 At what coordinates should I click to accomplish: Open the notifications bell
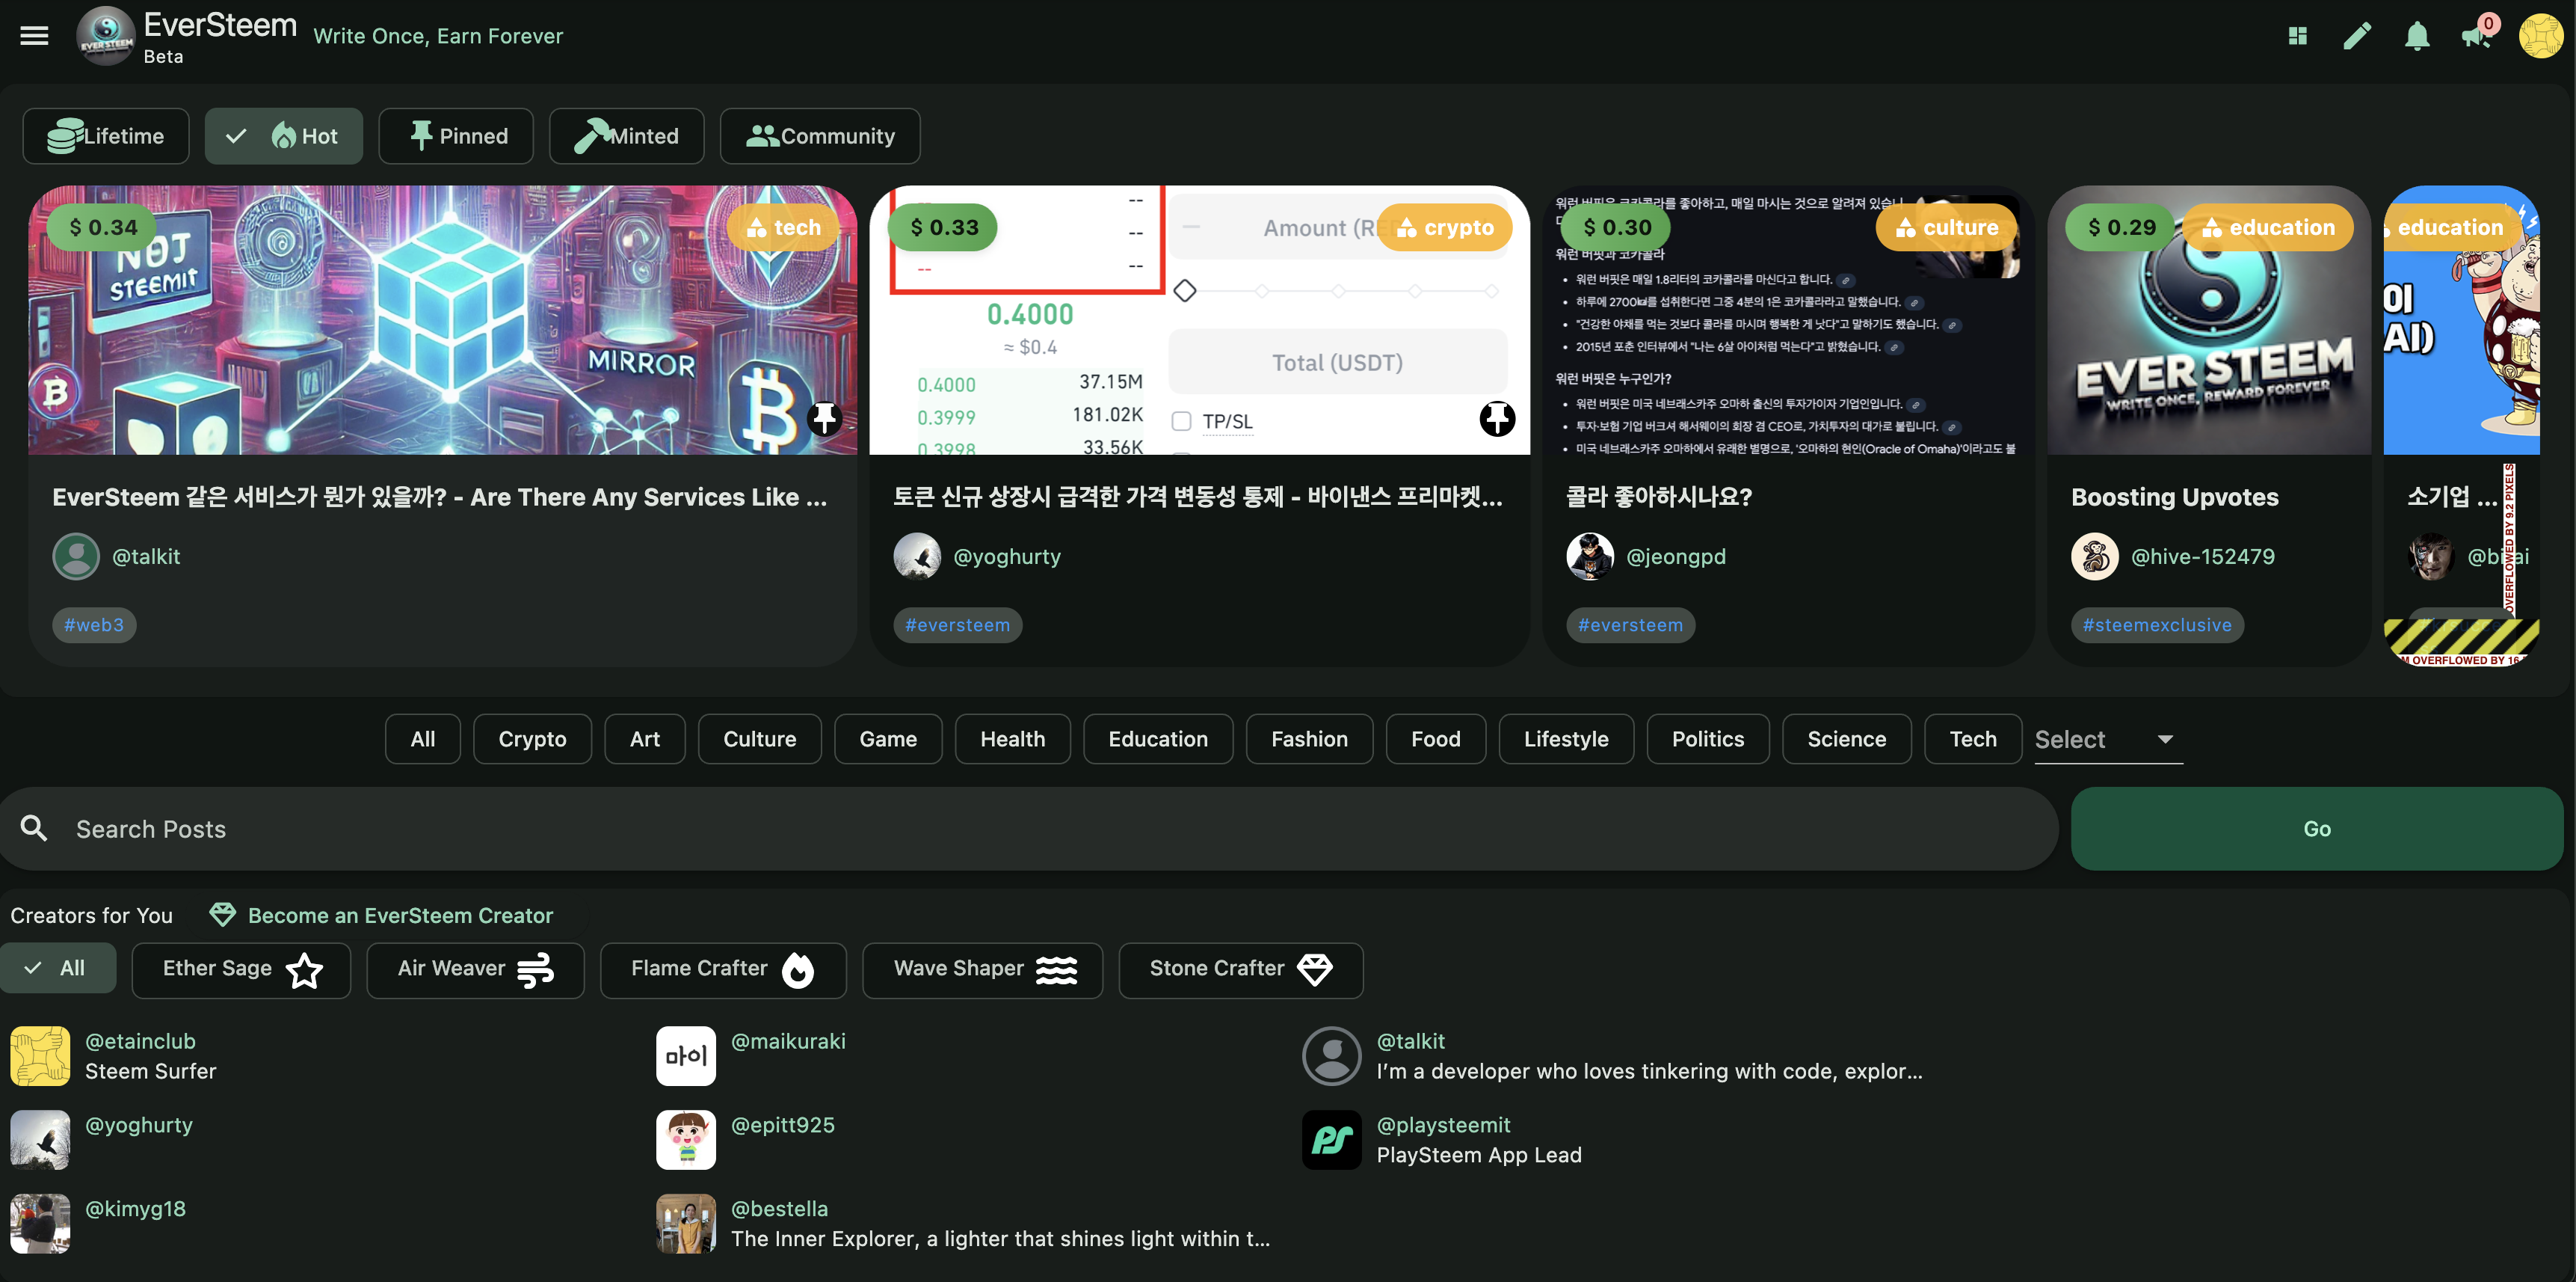click(2417, 36)
